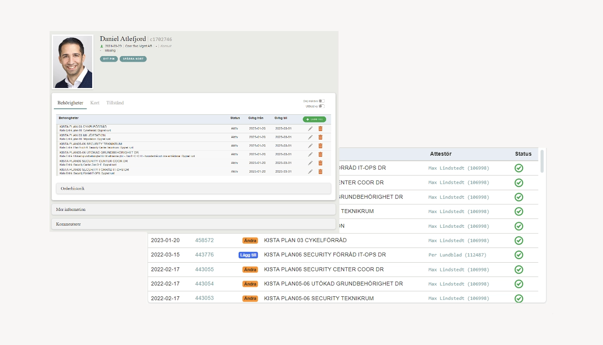Remove the SECURITY FÖRRÅD IT-OPS DR permission
This screenshot has width=603, height=345.
click(x=320, y=172)
